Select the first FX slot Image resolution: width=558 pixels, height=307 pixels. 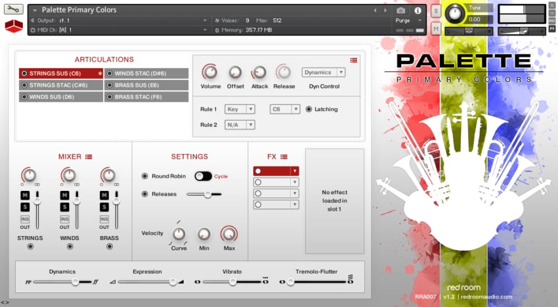pyautogui.click(x=276, y=171)
